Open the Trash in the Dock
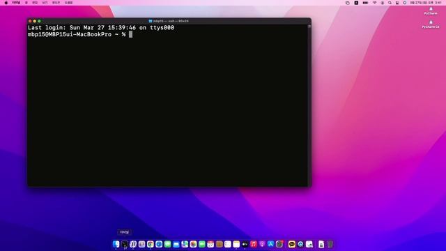 330,244
